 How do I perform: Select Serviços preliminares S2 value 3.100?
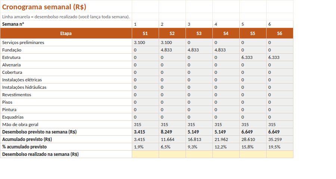[x=172, y=43]
